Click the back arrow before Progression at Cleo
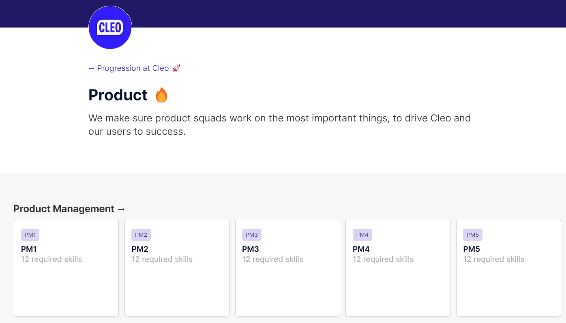 (91, 68)
